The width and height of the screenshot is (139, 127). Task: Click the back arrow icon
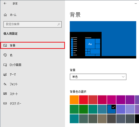point(5,4)
